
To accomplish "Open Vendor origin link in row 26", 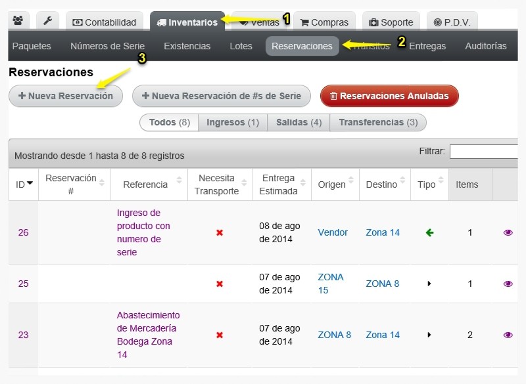I will [x=333, y=232].
